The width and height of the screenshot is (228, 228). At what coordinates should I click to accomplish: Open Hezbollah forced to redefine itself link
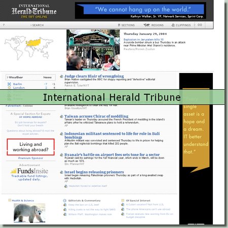point(88,186)
